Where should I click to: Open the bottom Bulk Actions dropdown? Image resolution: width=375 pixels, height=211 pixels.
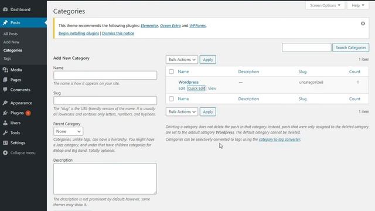182,112
